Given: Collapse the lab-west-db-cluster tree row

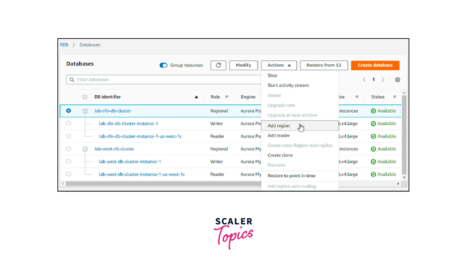Looking at the screenshot, I should coord(85,149).
